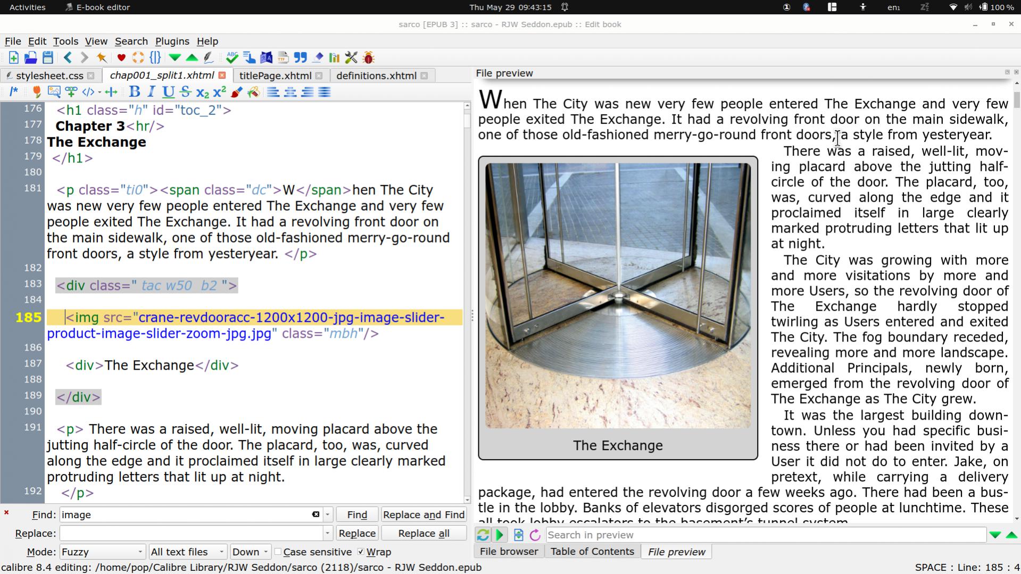Click the Replace and Find button
The height and width of the screenshot is (574, 1021).
pyautogui.click(x=424, y=515)
